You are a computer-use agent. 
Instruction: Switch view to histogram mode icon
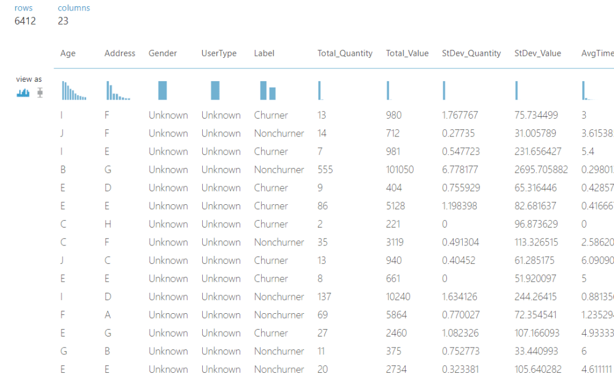[23, 92]
